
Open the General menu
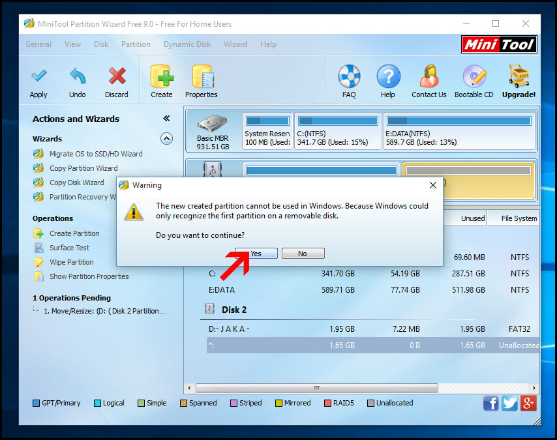[38, 44]
